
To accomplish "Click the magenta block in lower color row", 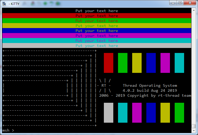I will (137, 113).
